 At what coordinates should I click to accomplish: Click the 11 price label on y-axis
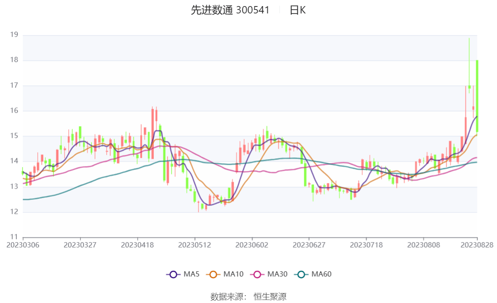point(13,237)
